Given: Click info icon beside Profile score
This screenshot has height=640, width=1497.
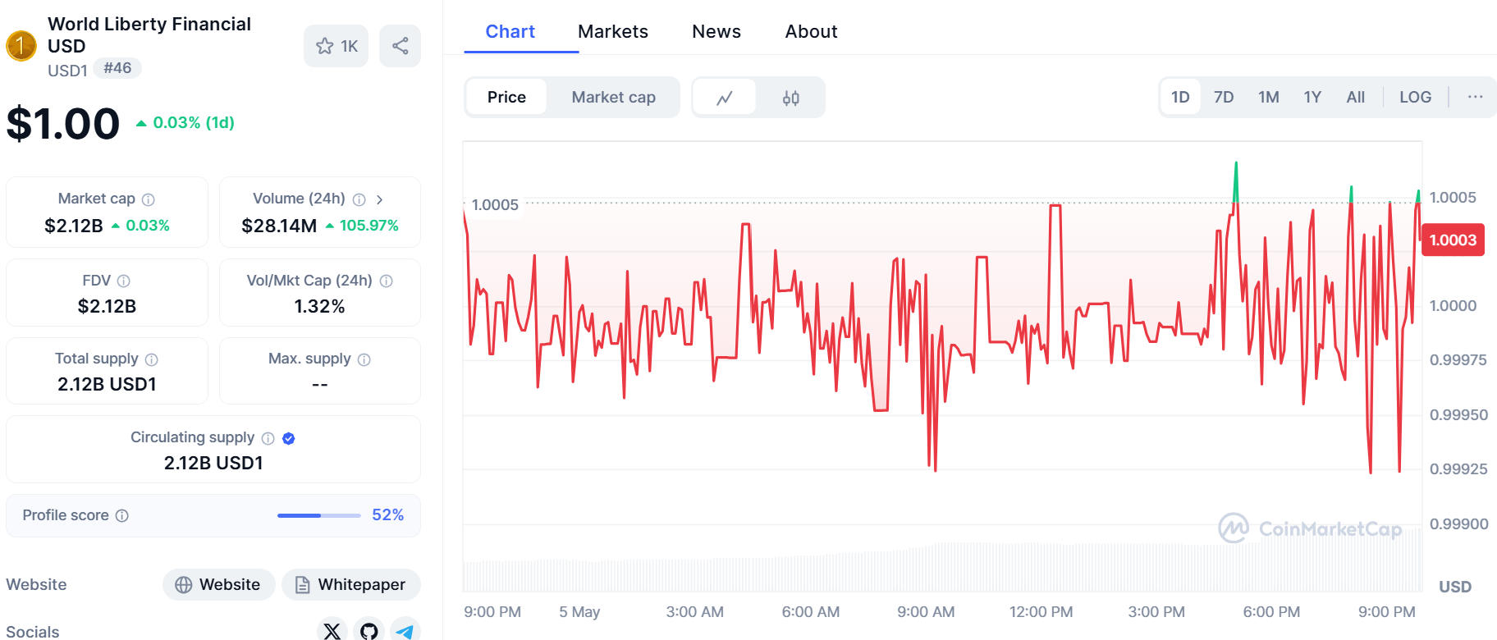Looking at the screenshot, I should (122, 515).
